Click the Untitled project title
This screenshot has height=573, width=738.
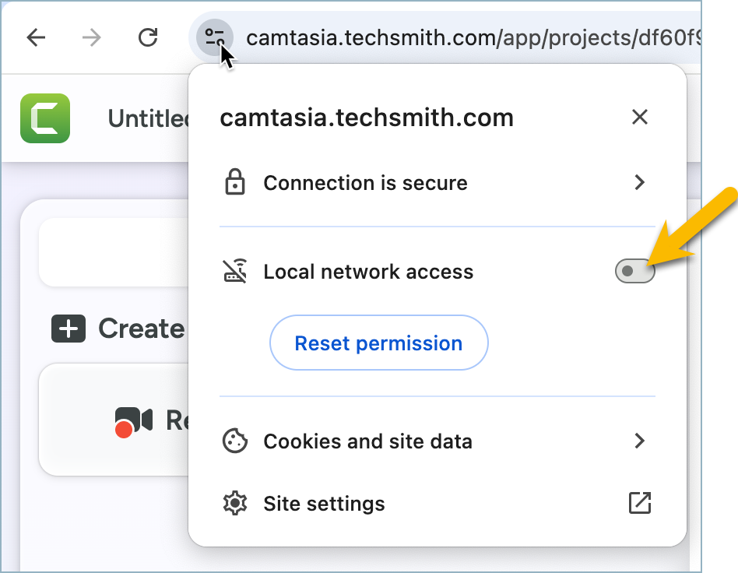pyautogui.click(x=148, y=118)
